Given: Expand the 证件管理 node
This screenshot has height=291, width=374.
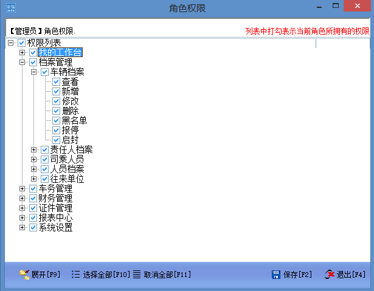Looking at the screenshot, I should (x=22, y=208).
